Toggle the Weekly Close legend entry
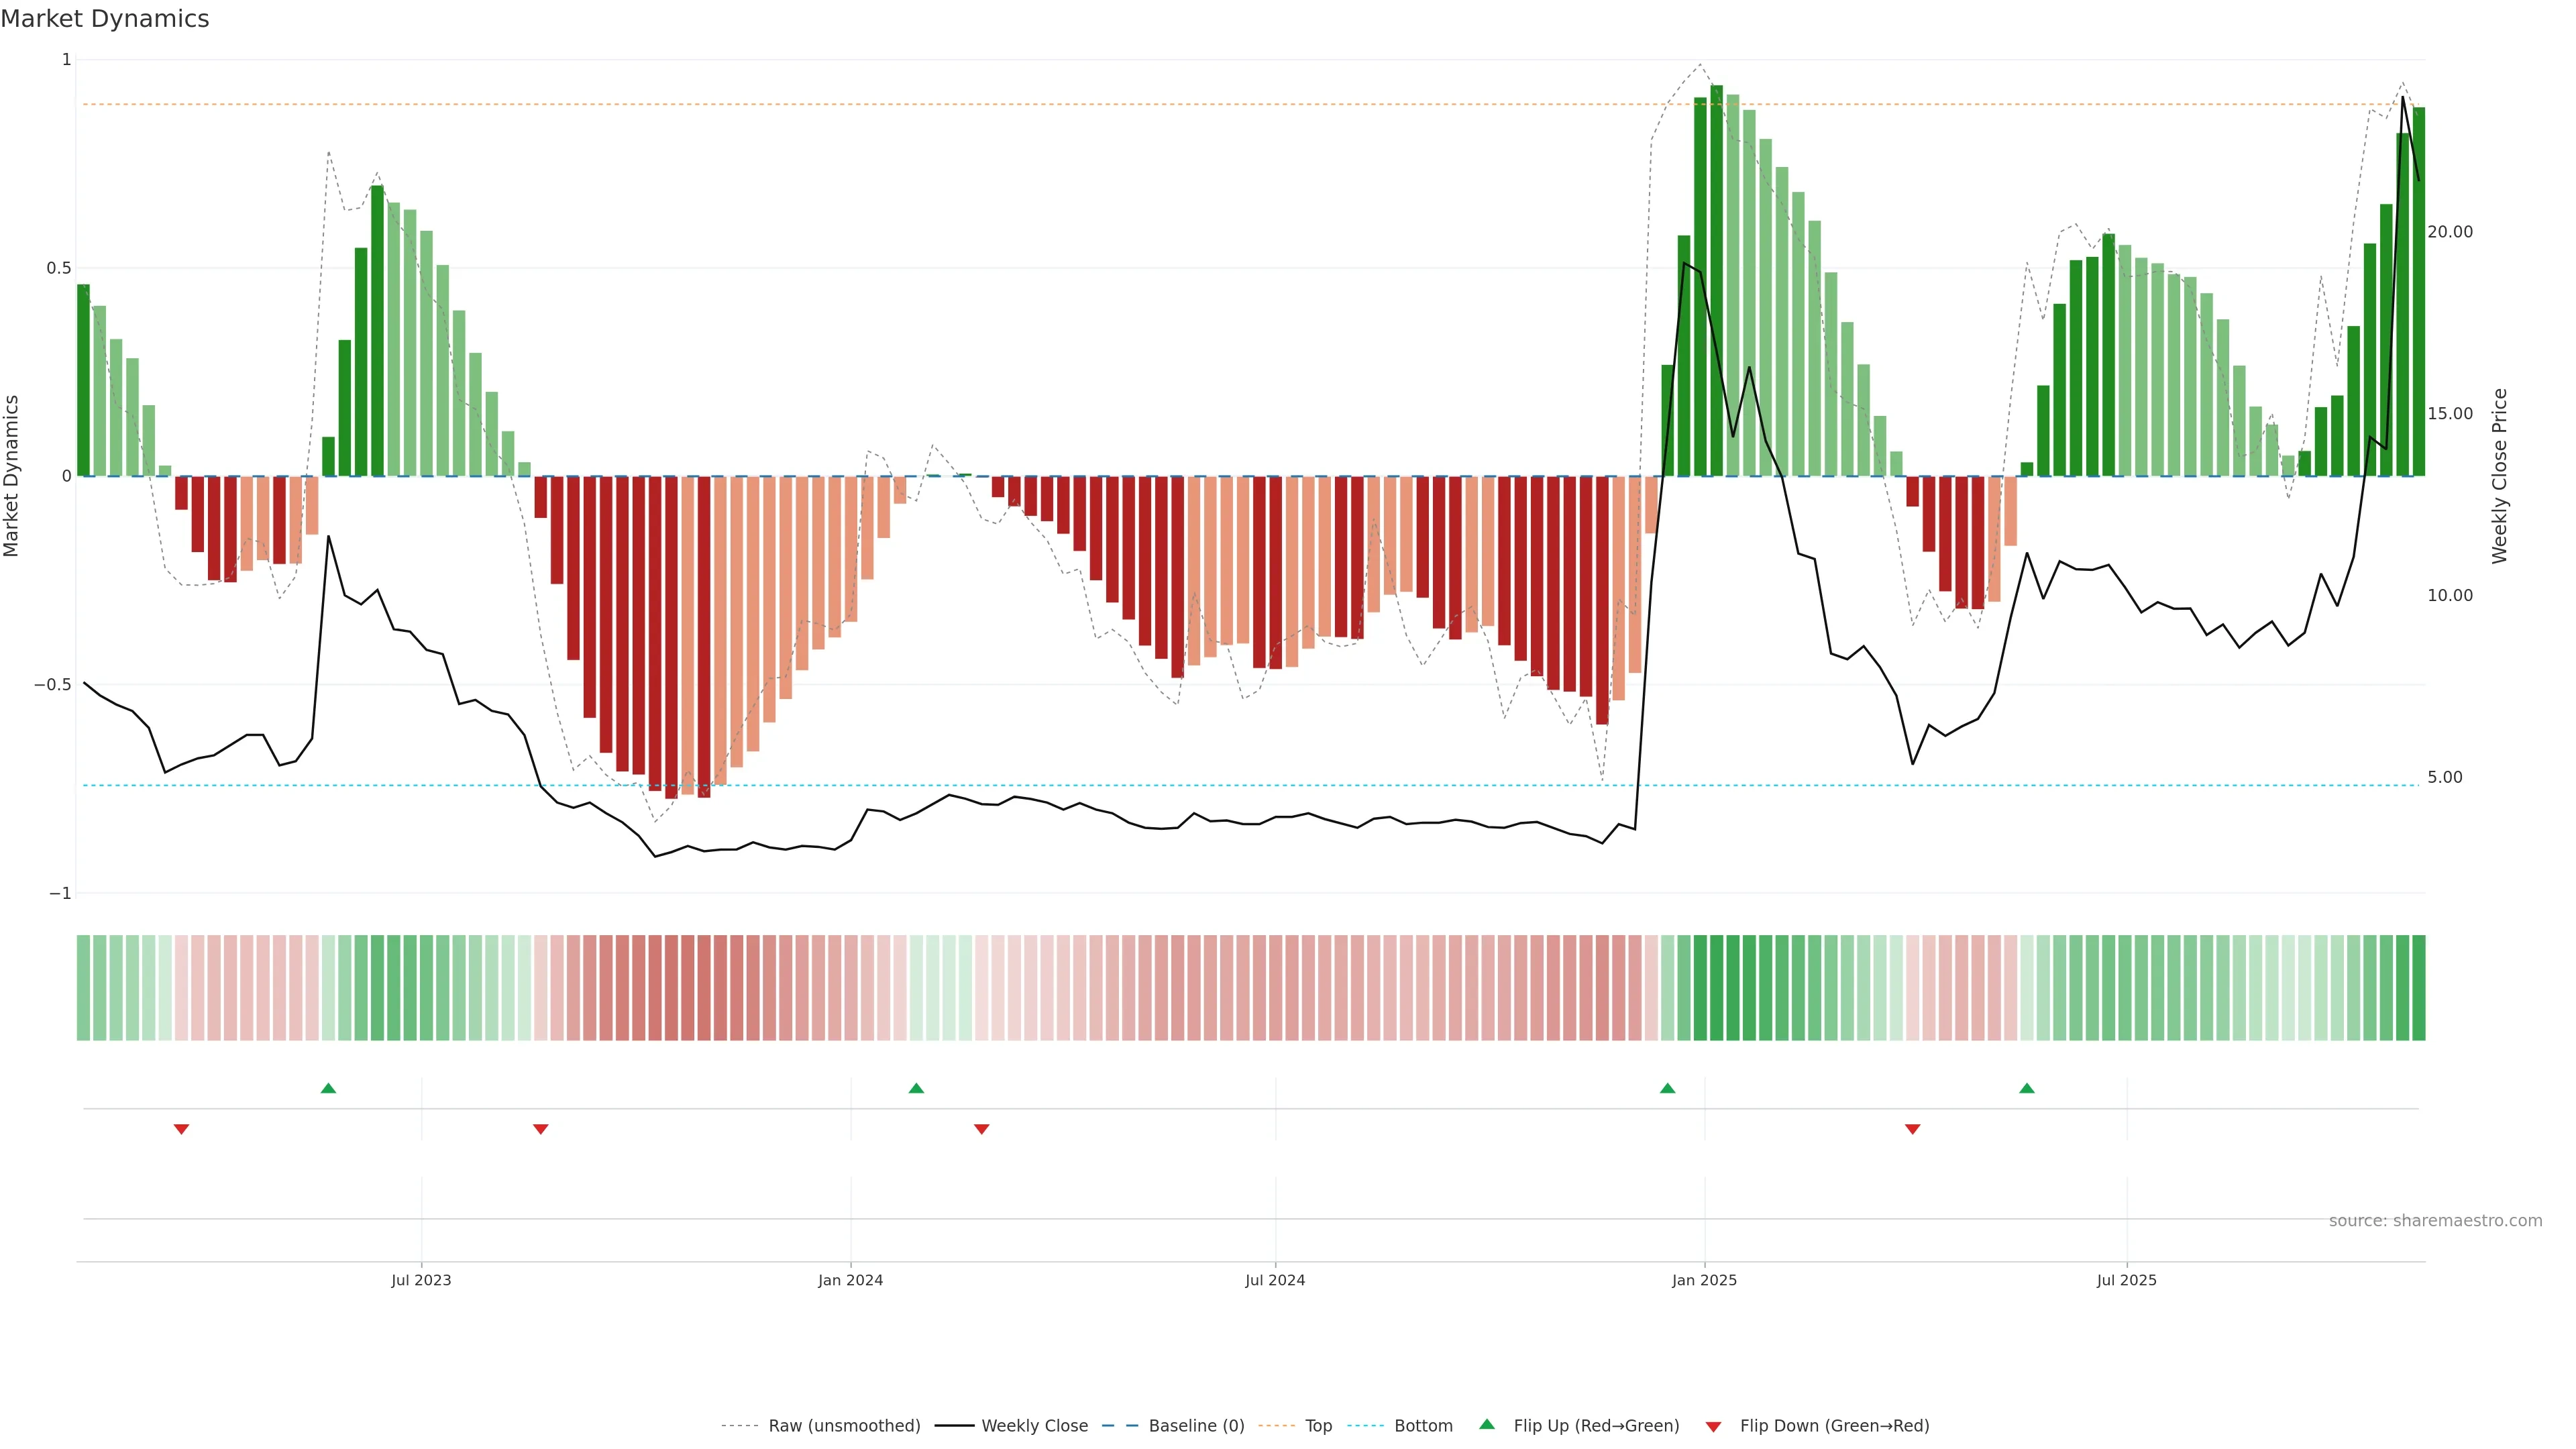The image size is (2576, 1449). [1034, 1426]
